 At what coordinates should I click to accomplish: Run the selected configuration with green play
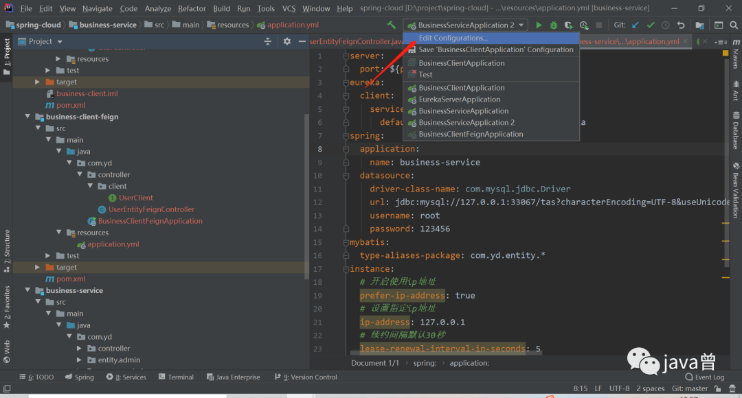(x=539, y=25)
